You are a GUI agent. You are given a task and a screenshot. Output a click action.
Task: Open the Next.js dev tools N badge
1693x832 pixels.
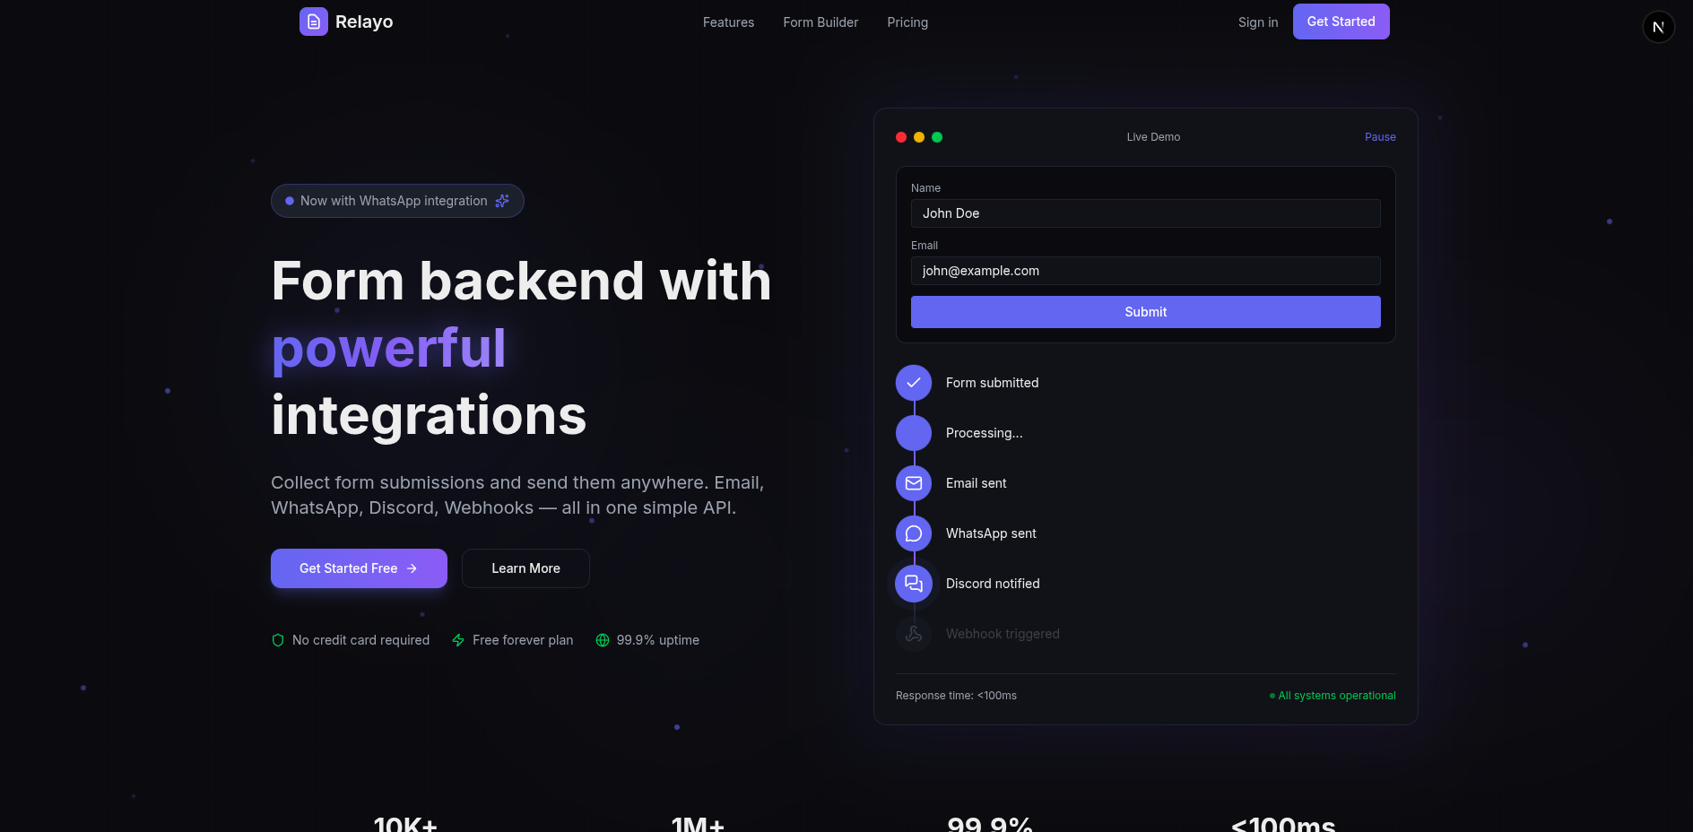pos(1658,27)
